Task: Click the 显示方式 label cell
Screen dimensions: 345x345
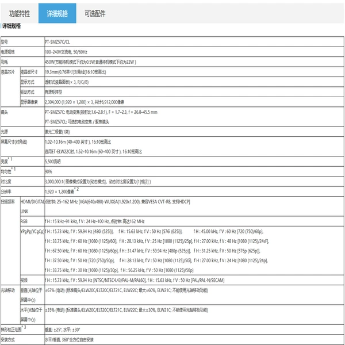Action: pyautogui.click(x=32, y=82)
